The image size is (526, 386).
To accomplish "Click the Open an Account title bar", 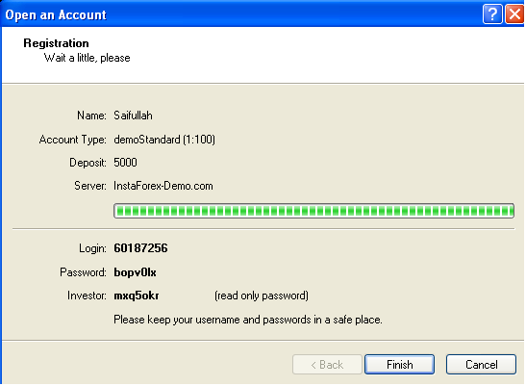I will (241, 14).
